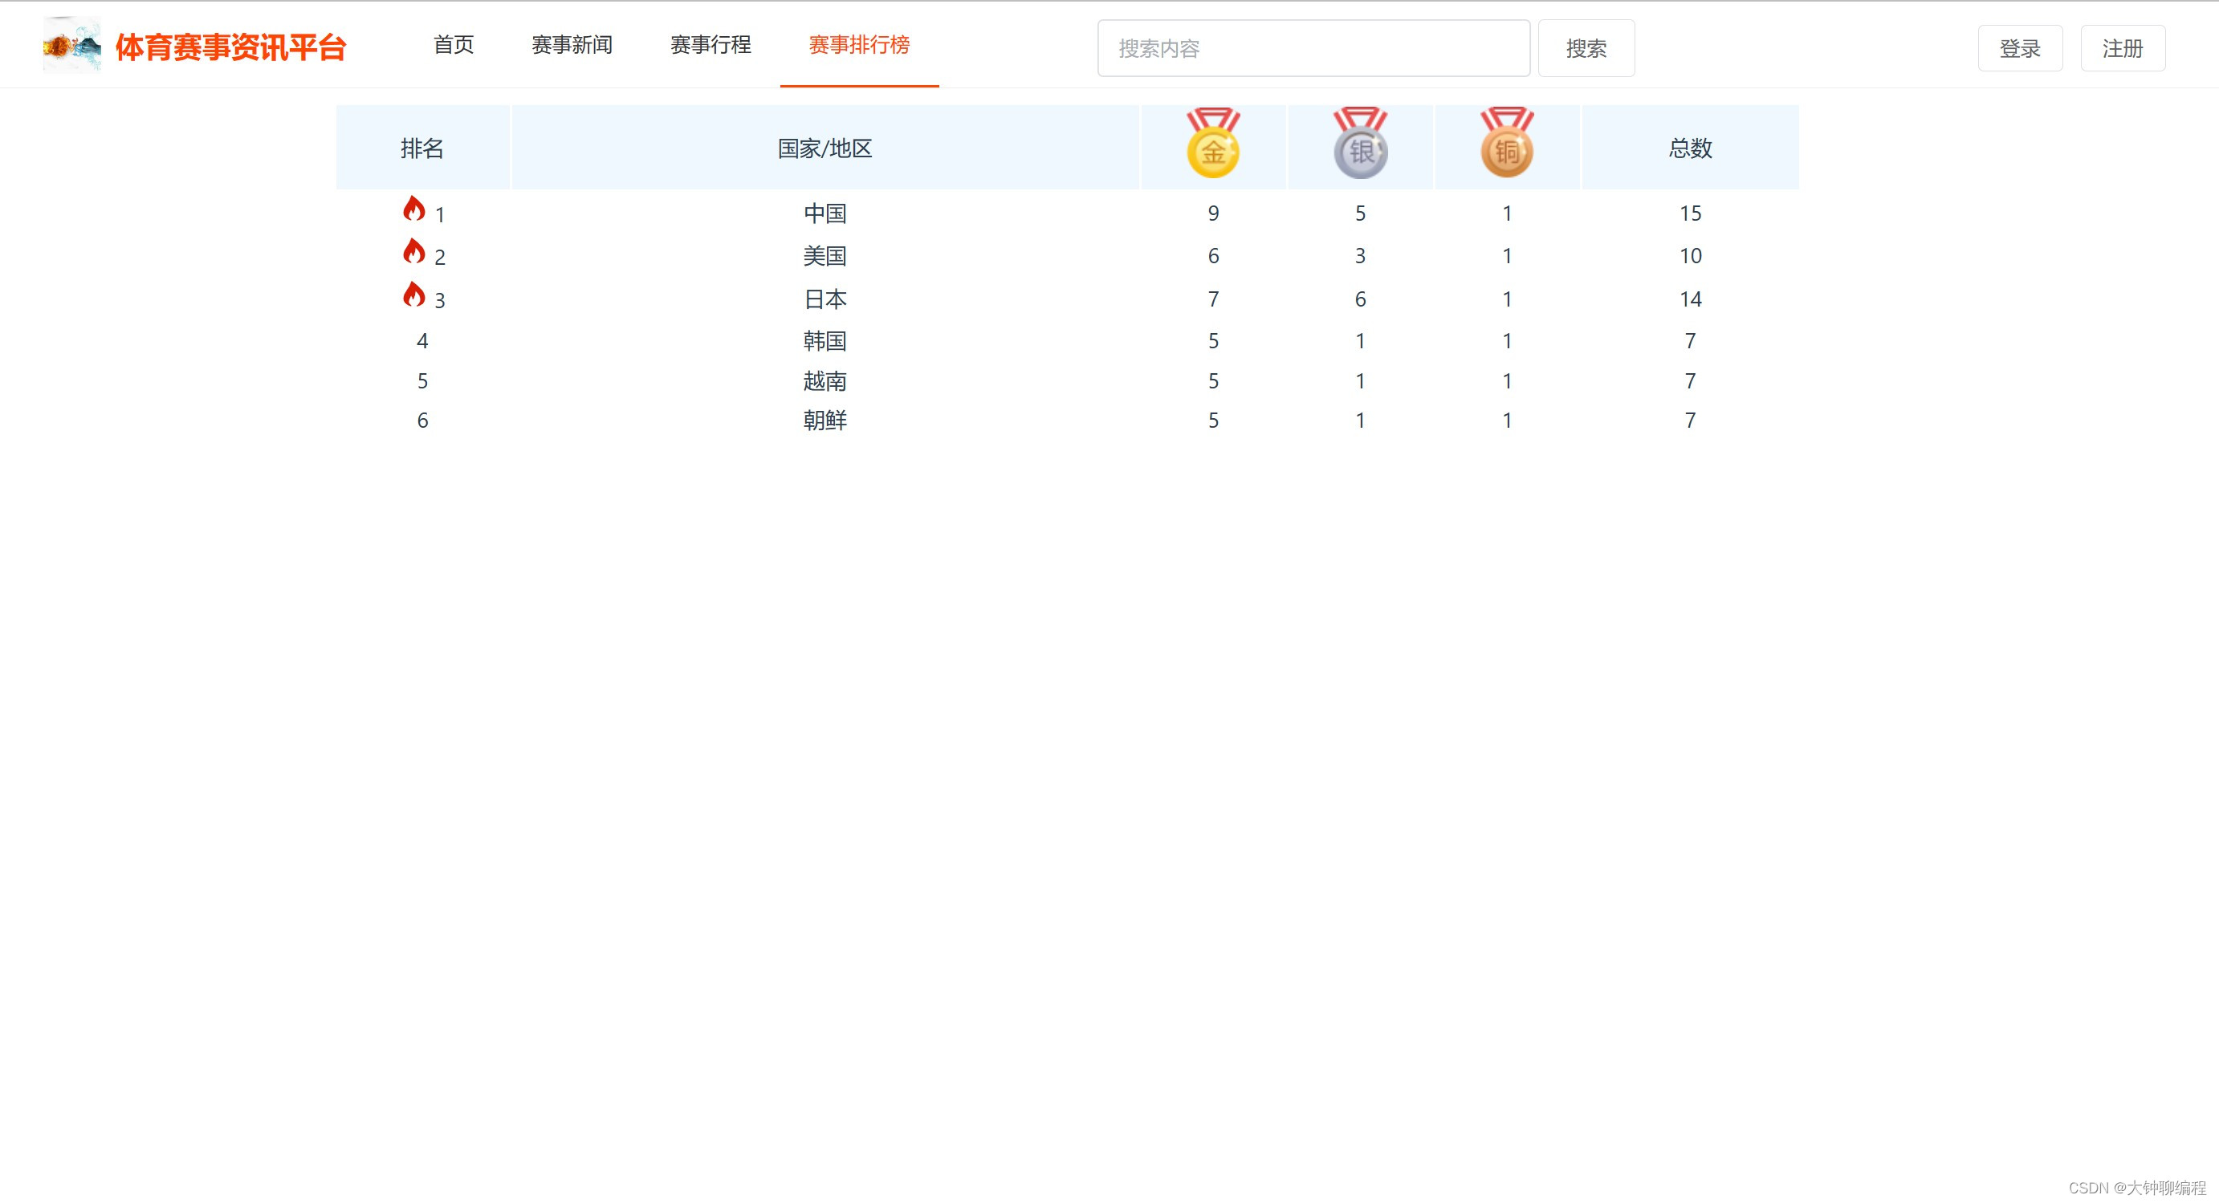The image size is (2219, 1203).
Task: Select the 日本 country cell
Action: pyautogui.click(x=825, y=299)
